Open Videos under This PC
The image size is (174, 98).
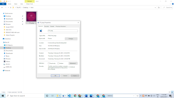coord(8,62)
